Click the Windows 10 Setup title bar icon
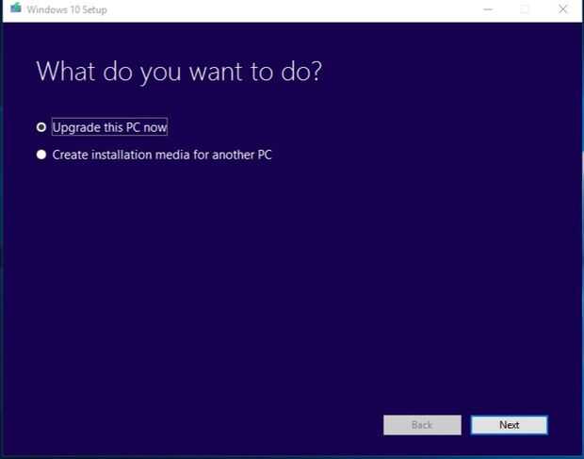 tap(16, 8)
